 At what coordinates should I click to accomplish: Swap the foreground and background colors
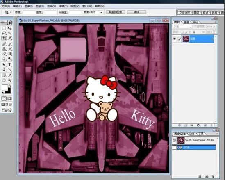tap(10, 86)
